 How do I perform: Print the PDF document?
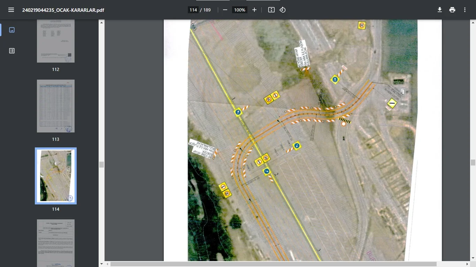click(x=452, y=10)
